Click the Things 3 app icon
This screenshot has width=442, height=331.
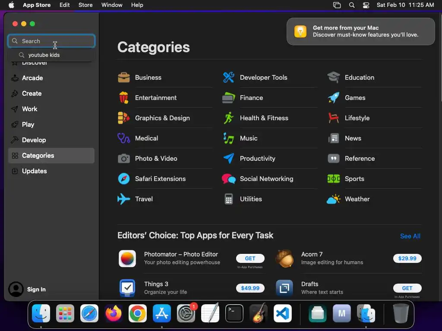coord(127,288)
